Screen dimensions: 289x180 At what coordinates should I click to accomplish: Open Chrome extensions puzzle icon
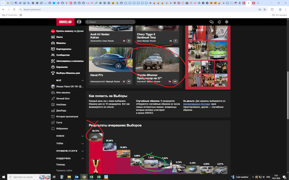tap(272, 9)
